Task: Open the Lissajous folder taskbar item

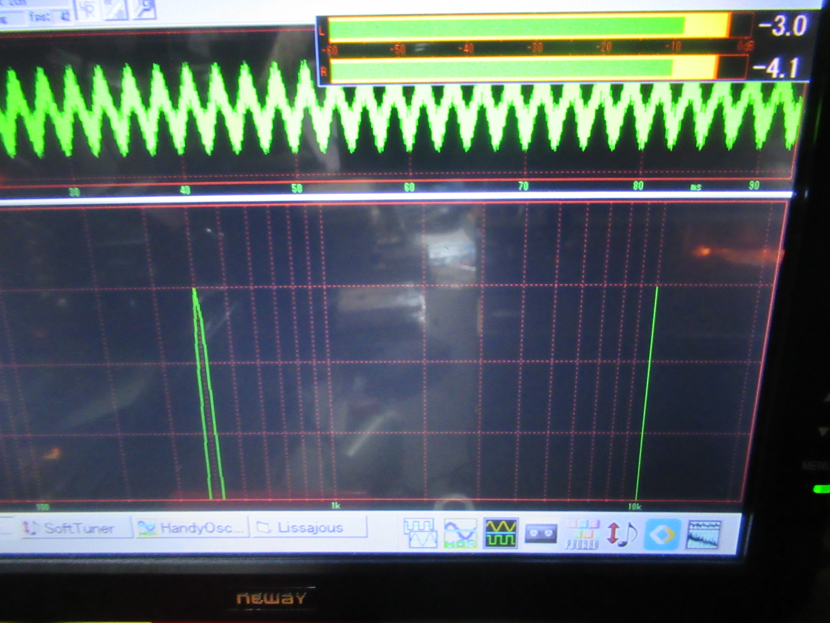Action: (x=309, y=527)
